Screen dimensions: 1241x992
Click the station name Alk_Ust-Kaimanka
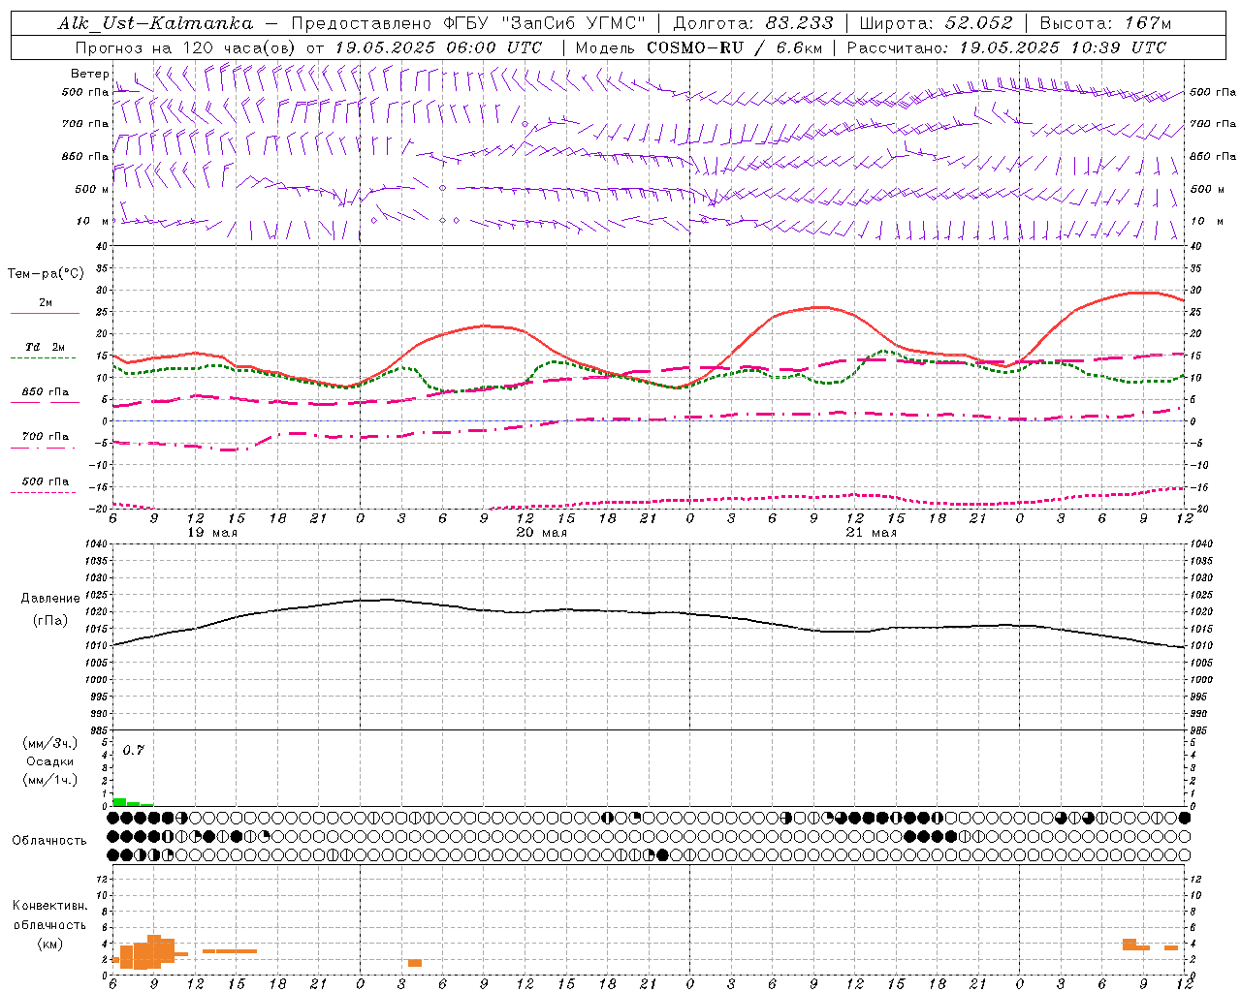155,23
